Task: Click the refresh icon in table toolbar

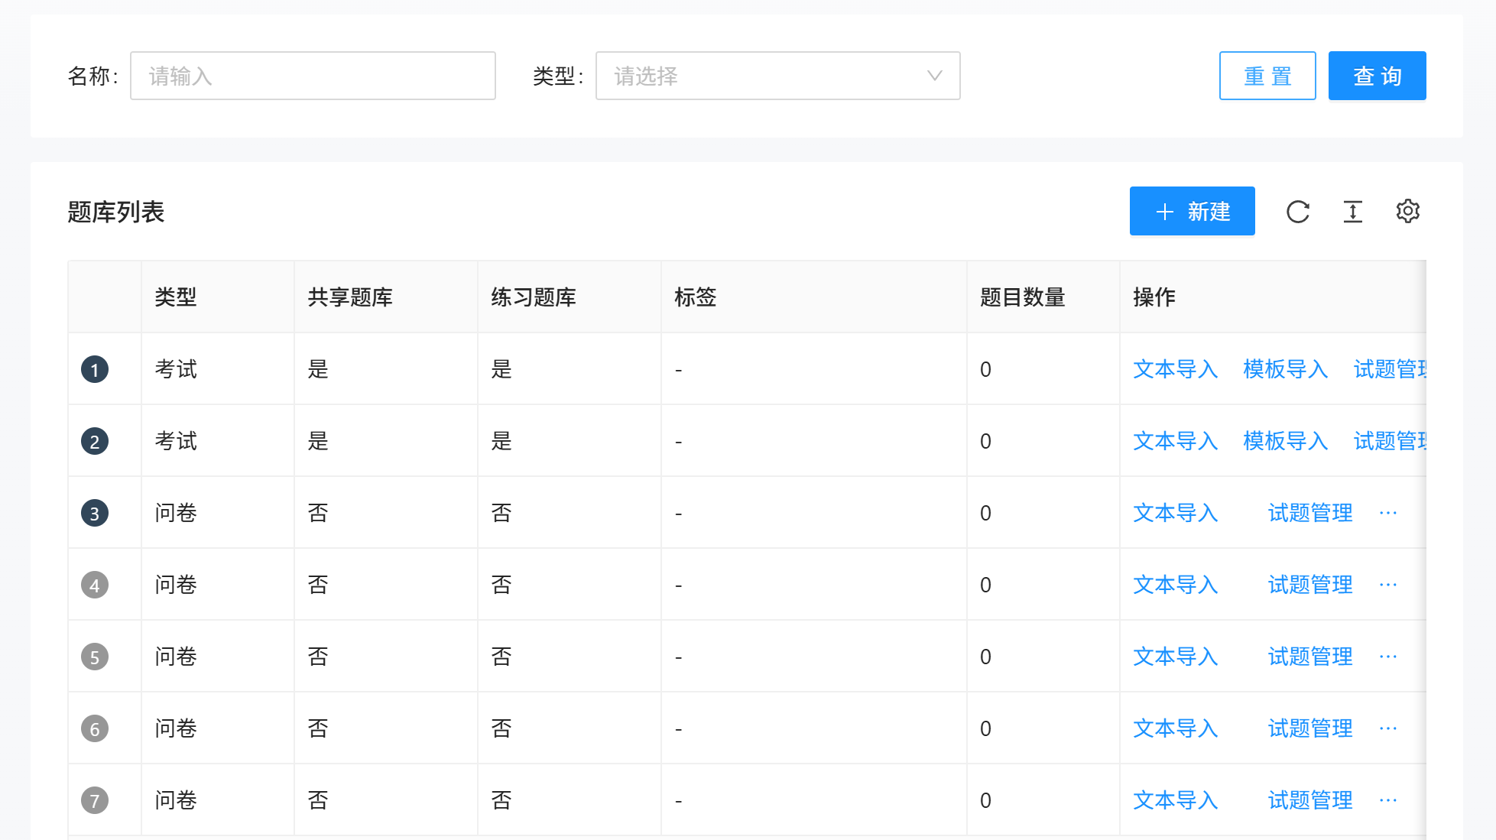Action: pos(1298,212)
